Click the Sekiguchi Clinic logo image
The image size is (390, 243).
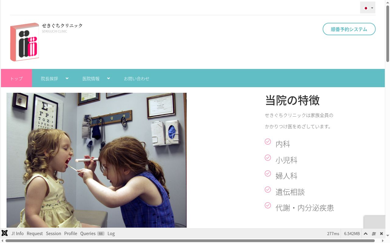click(x=24, y=42)
